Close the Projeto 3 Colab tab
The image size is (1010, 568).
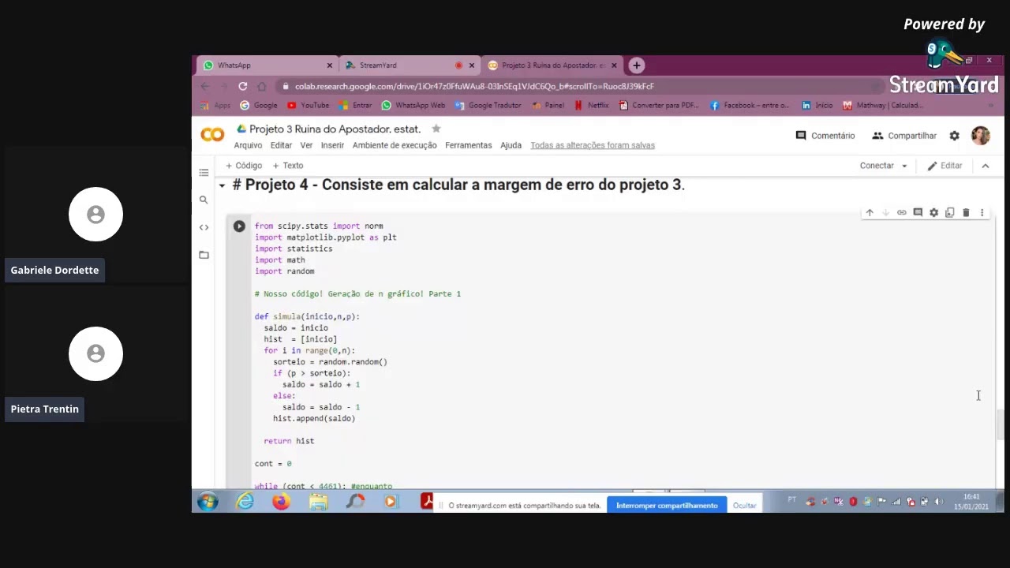[x=614, y=65]
